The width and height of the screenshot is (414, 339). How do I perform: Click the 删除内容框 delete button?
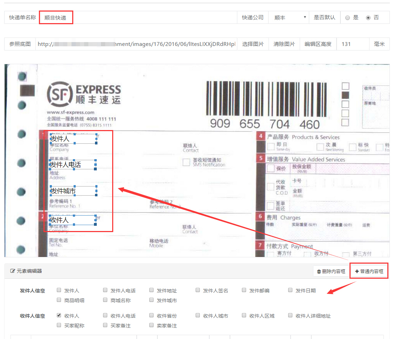331,271
